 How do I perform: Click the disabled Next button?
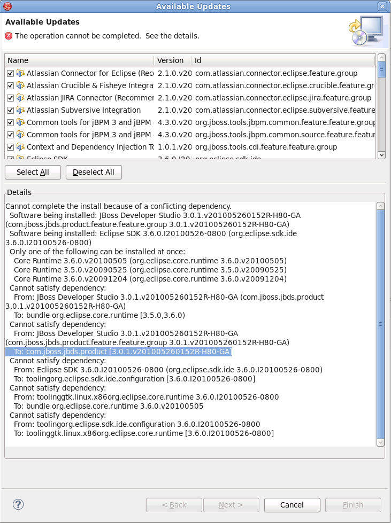tap(231, 505)
